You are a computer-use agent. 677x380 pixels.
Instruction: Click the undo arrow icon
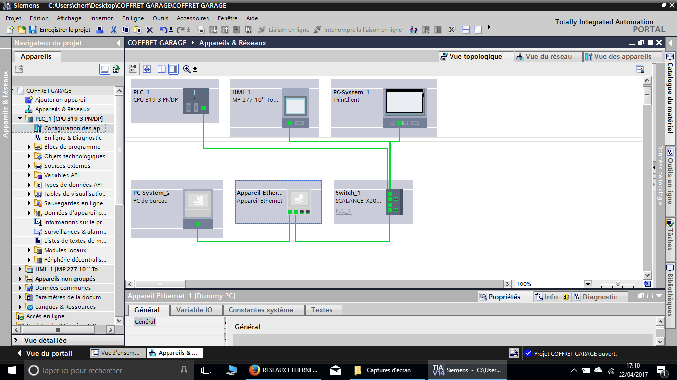coord(163,30)
